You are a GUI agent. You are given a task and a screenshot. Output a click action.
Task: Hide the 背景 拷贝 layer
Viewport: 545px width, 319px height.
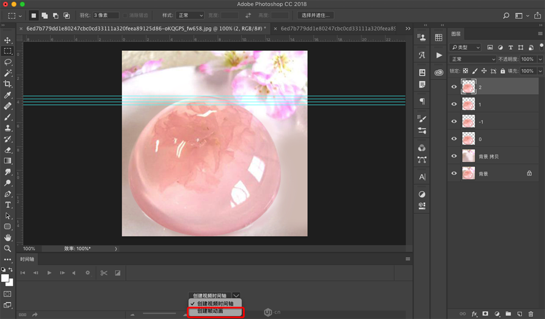(454, 156)
